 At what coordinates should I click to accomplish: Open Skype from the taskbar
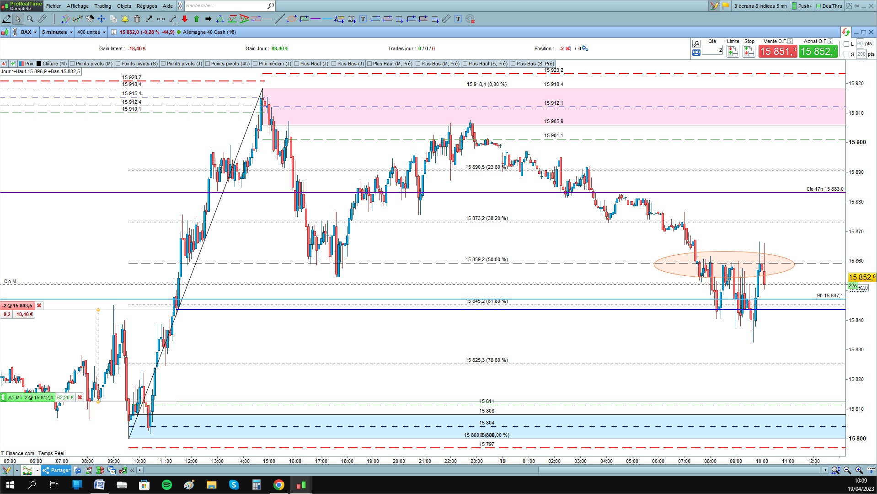[x=234, y=485]
